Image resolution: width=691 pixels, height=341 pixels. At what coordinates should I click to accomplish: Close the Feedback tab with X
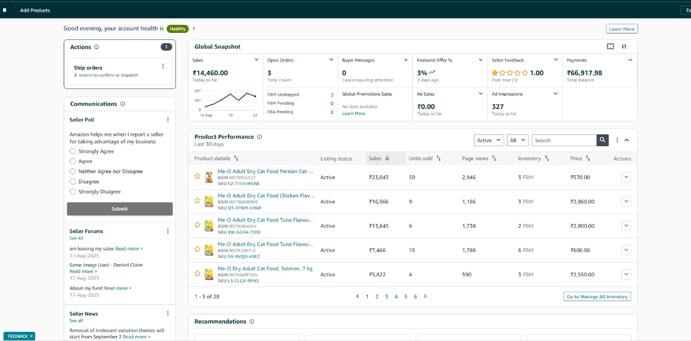pos(31,336)
